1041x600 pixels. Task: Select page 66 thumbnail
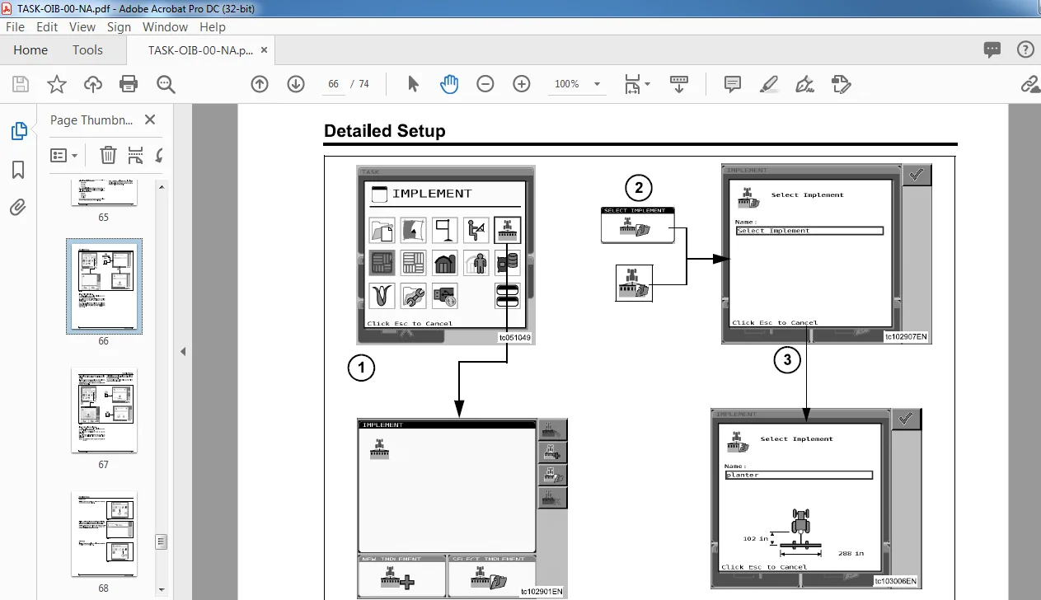[104, 285]
